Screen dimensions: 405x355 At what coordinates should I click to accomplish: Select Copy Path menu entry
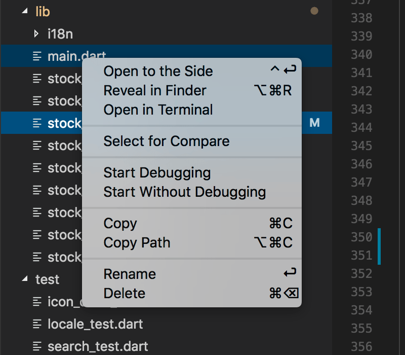point(137,243)
